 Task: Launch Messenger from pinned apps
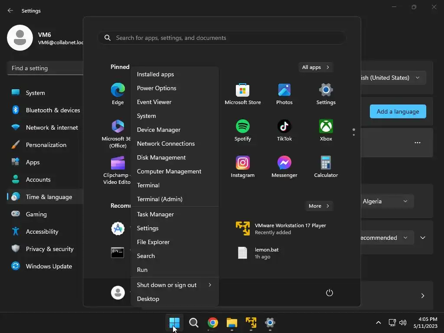(284, 166)
